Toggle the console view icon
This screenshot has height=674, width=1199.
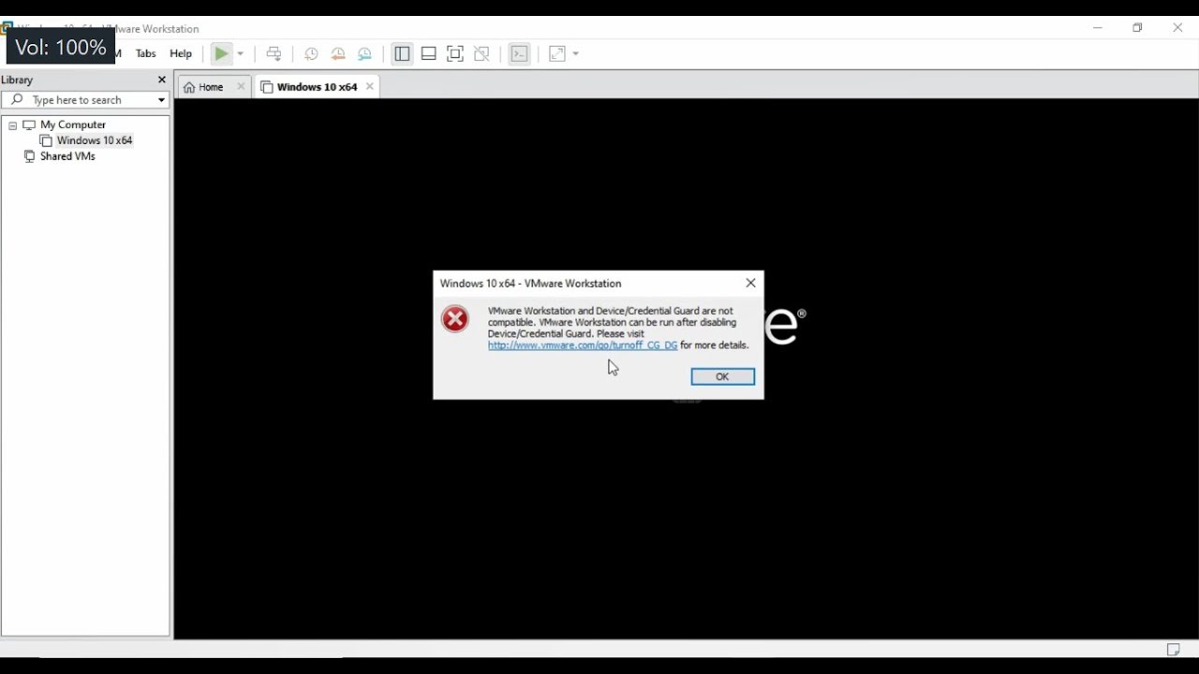click(519, 54)
